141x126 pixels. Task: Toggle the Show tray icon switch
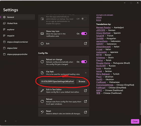(x=84, y=34)
